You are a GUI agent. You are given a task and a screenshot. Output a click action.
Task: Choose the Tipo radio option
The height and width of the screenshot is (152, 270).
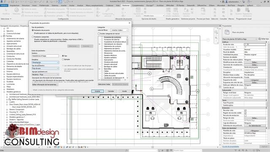tap(63, 56)
